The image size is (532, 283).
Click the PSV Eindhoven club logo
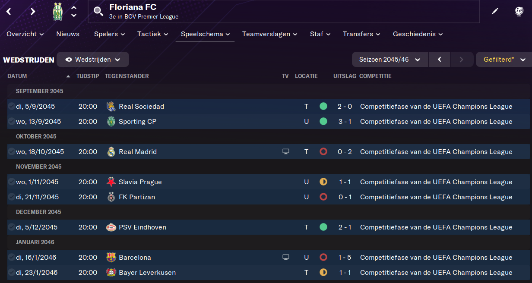[111, 227]
